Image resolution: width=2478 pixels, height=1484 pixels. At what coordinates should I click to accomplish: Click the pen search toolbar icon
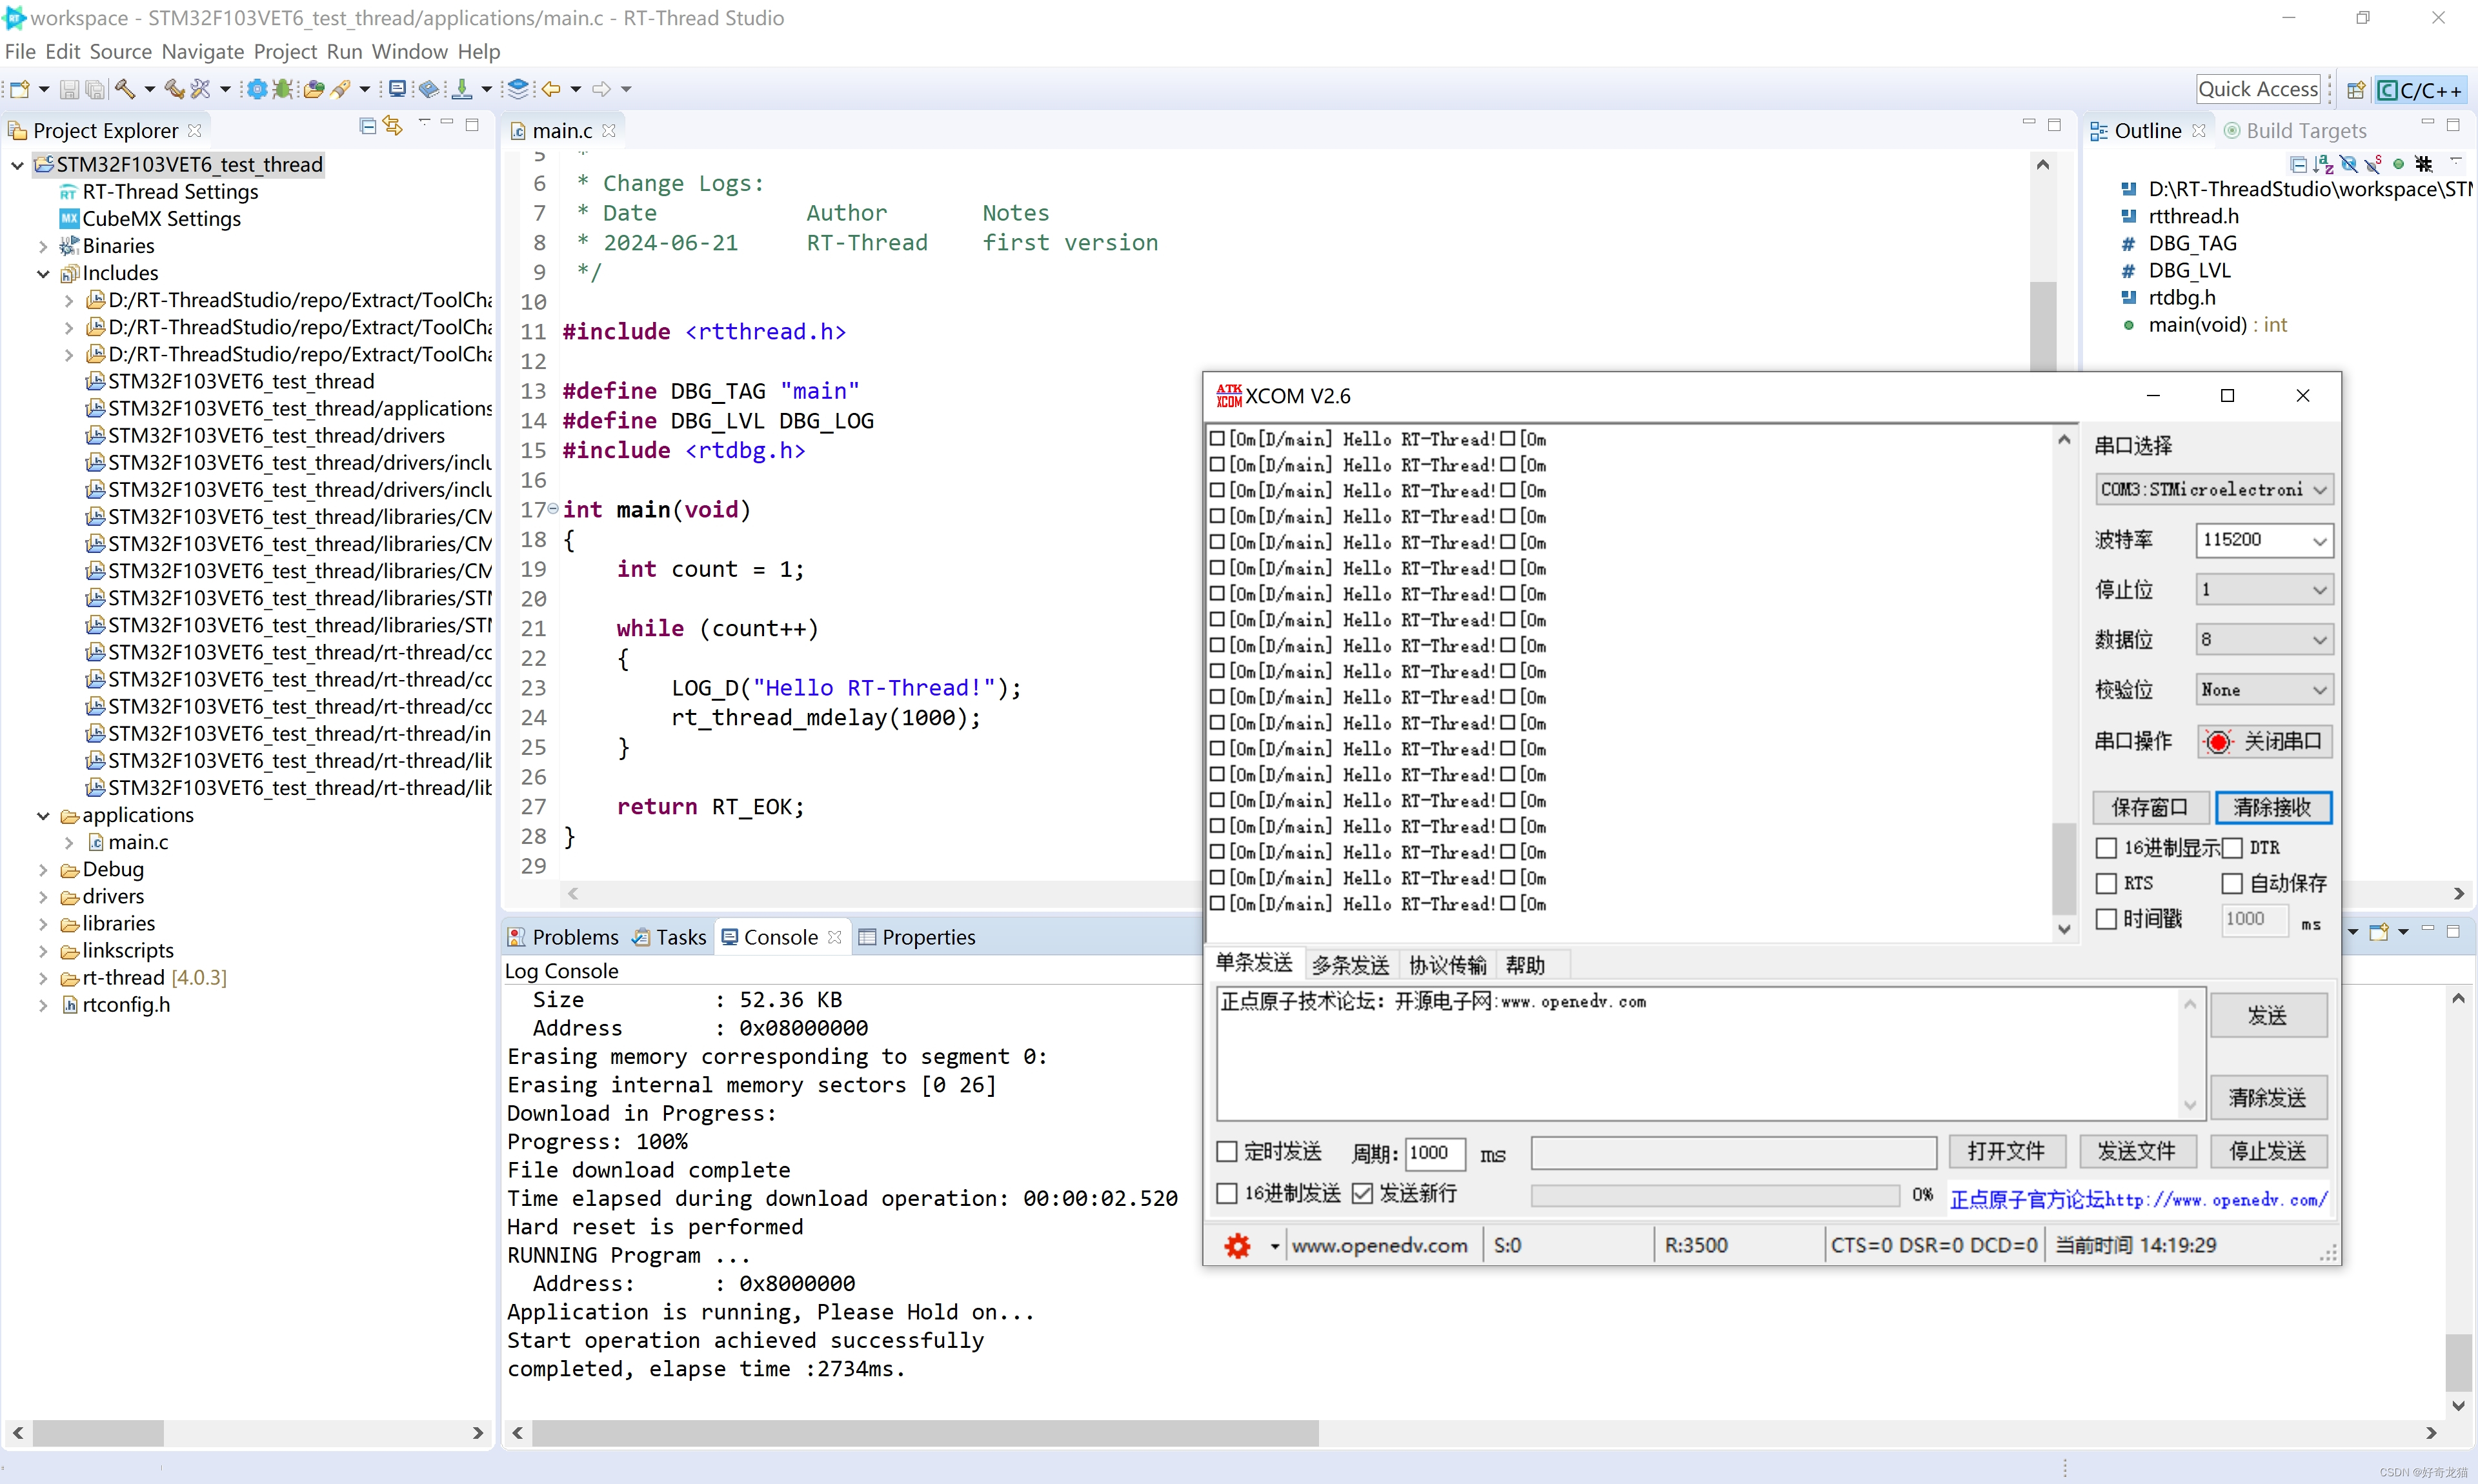[x=341, y=89]
